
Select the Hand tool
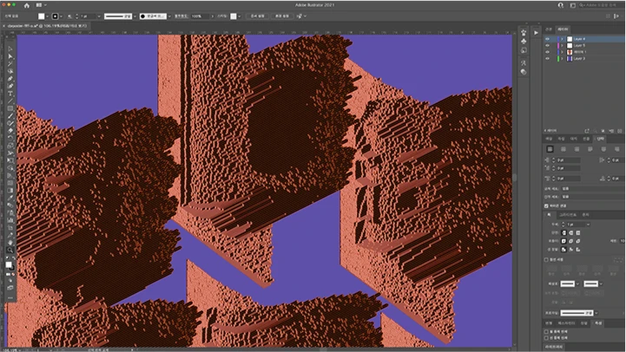point(10,243)
